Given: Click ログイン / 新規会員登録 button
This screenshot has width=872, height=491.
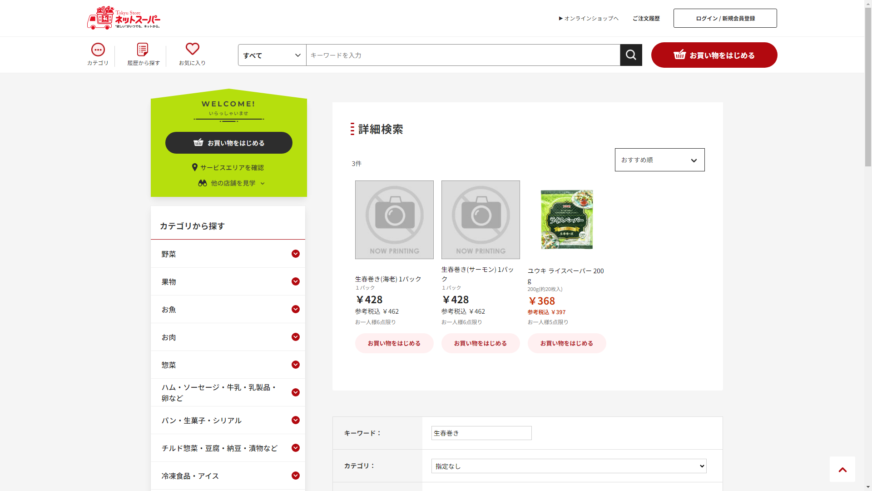Looking at the screenshot, I should tap(725, 18).
